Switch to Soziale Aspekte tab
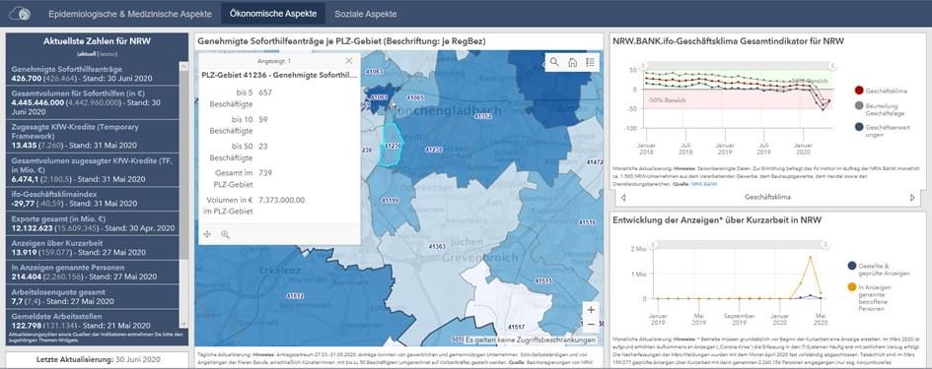Image resolution: width=932 pixels, height=369 pixels. [365, 14]
